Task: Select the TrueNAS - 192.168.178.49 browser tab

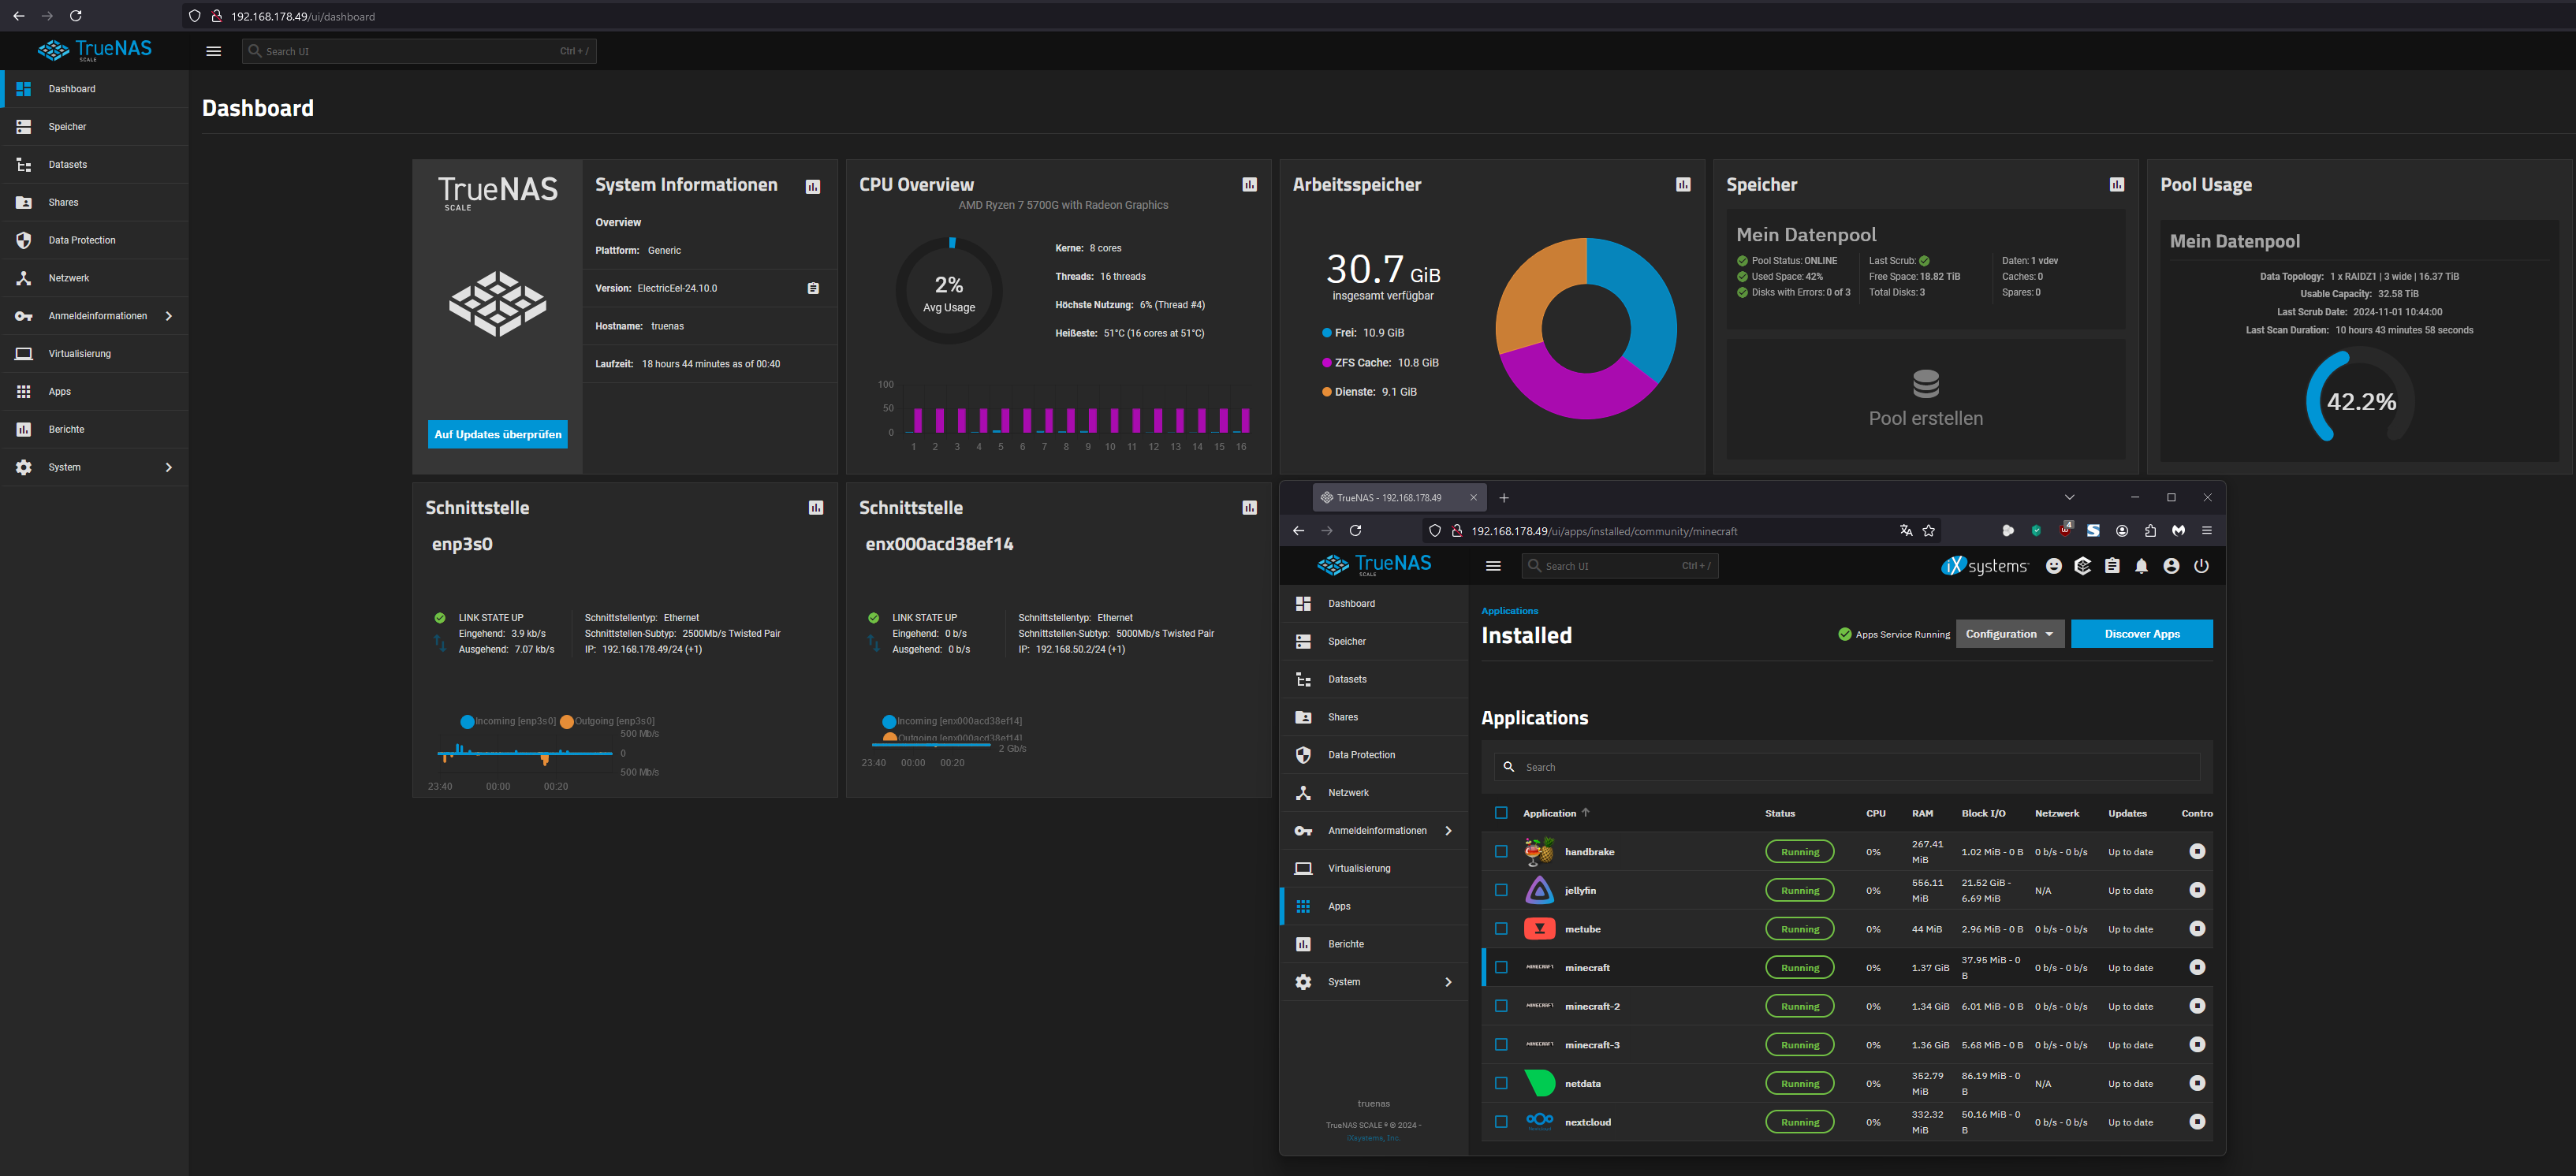Action: tap(1399, 497)
